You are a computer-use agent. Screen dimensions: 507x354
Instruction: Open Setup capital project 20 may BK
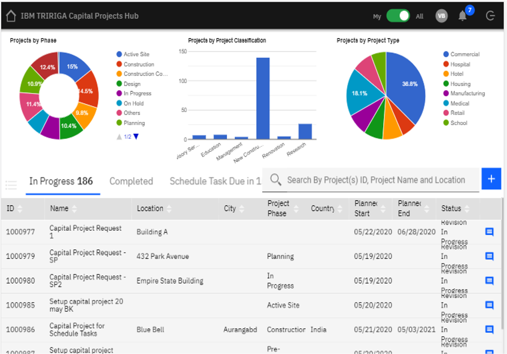pyautogui.click(x=86, y=305)
